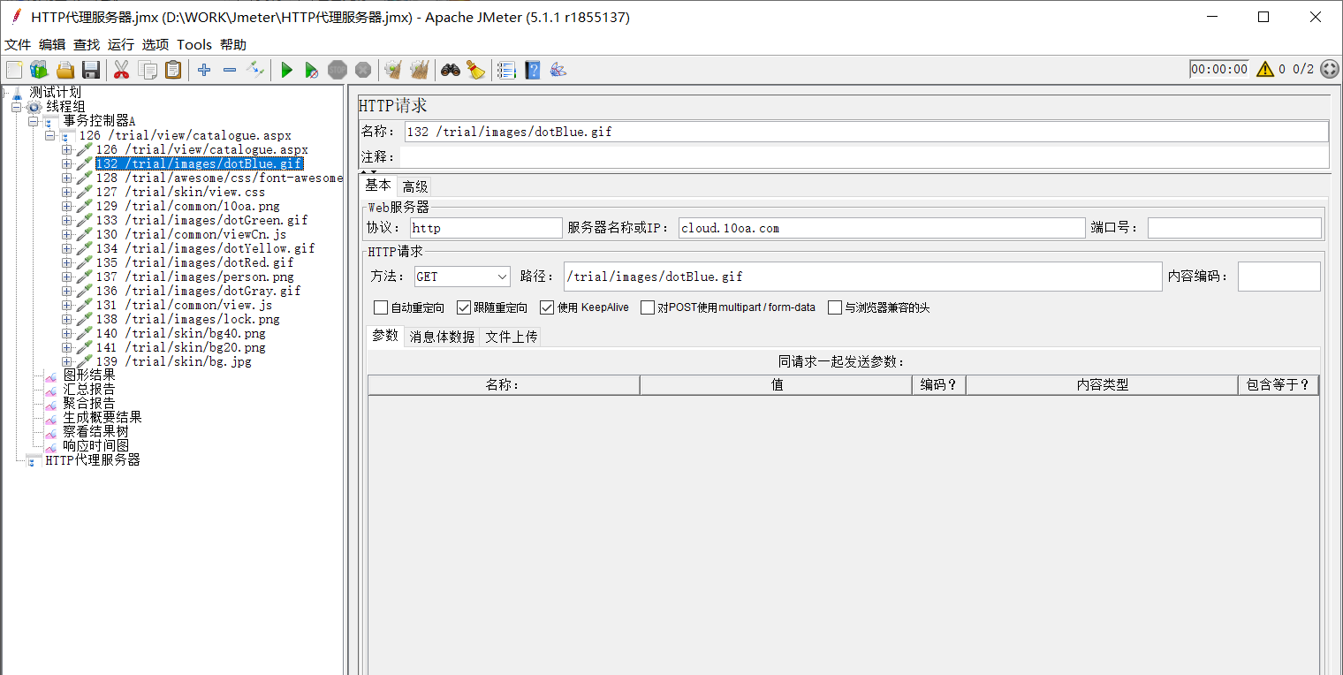Open the 编辑 menu

[x=52, y=44]
